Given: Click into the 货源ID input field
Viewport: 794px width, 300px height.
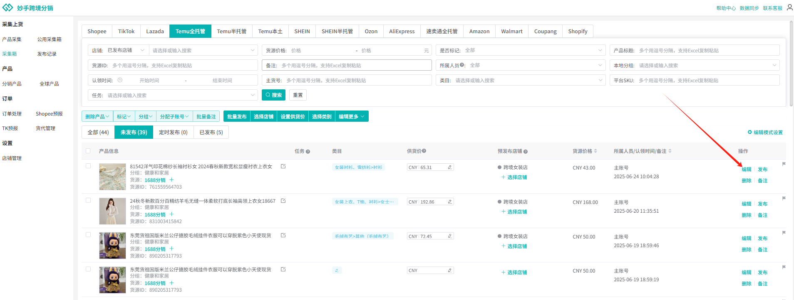Looking at the screenshot, I should [173, 65].
